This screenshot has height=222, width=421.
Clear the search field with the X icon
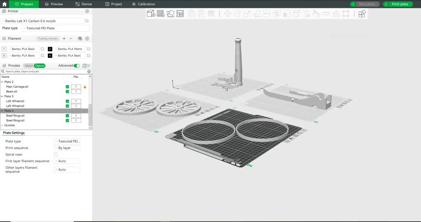(89, 71)
